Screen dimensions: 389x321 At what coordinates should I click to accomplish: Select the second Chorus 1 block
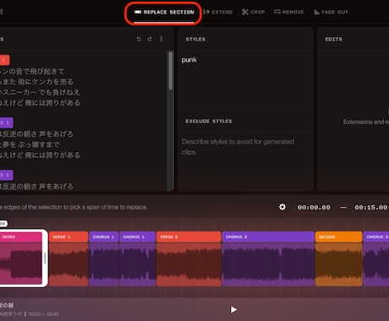(138, 258)
